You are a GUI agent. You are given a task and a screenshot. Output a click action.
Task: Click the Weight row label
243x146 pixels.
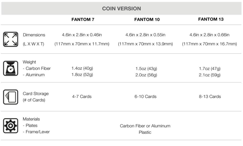click(29, 62)
